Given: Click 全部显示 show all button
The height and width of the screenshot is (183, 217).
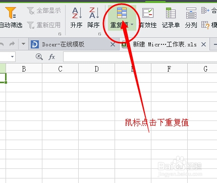Looking at the screenshot, I should click(43, 11).
